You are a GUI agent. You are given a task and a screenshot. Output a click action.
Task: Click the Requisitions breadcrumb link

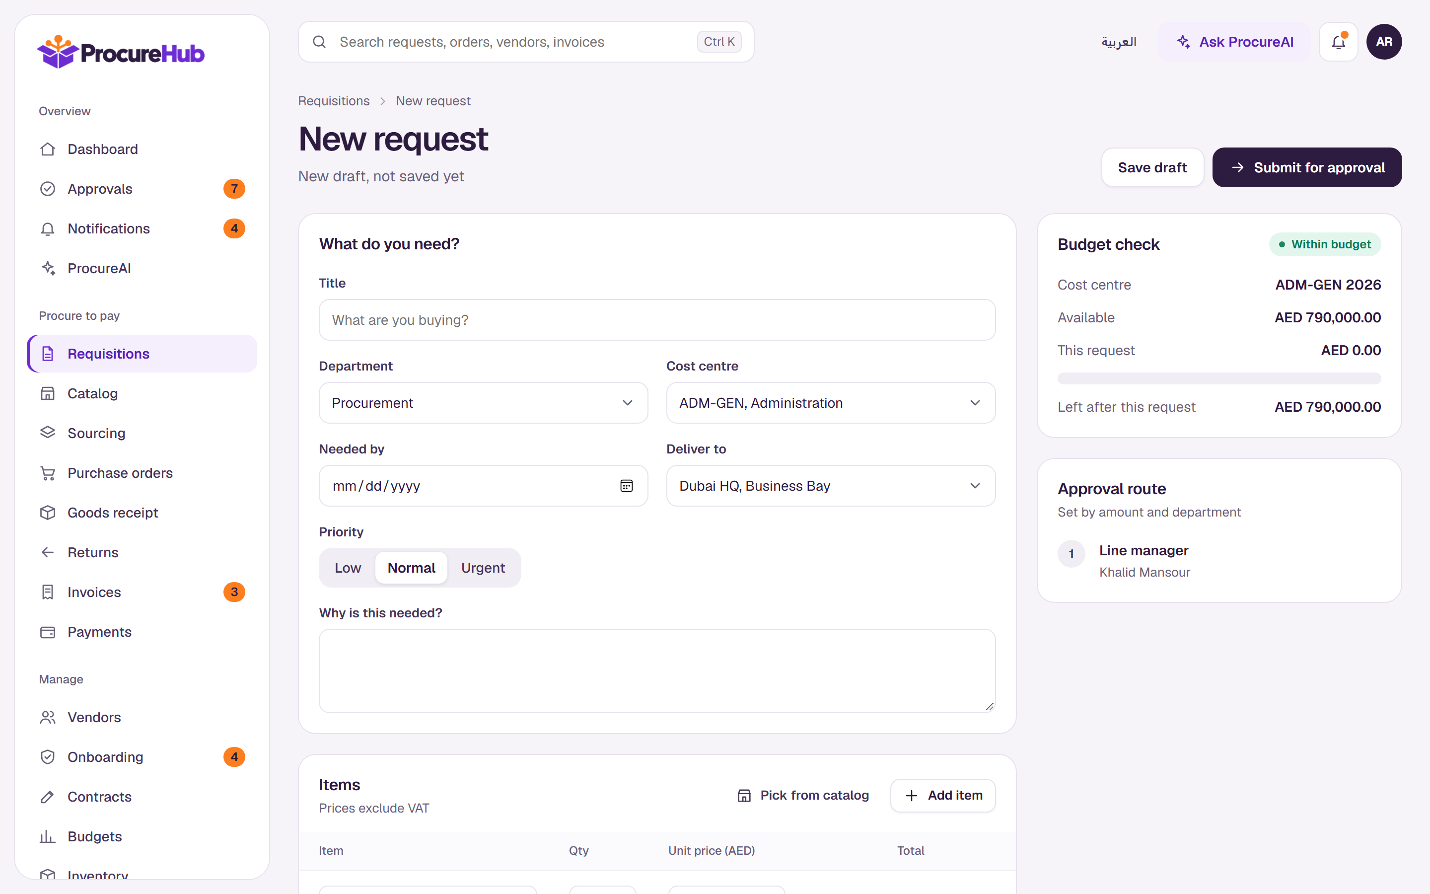coord(334,101)
